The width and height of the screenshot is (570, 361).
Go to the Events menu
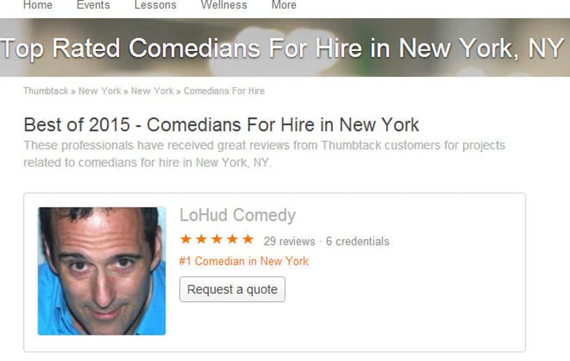coord(94,5)
